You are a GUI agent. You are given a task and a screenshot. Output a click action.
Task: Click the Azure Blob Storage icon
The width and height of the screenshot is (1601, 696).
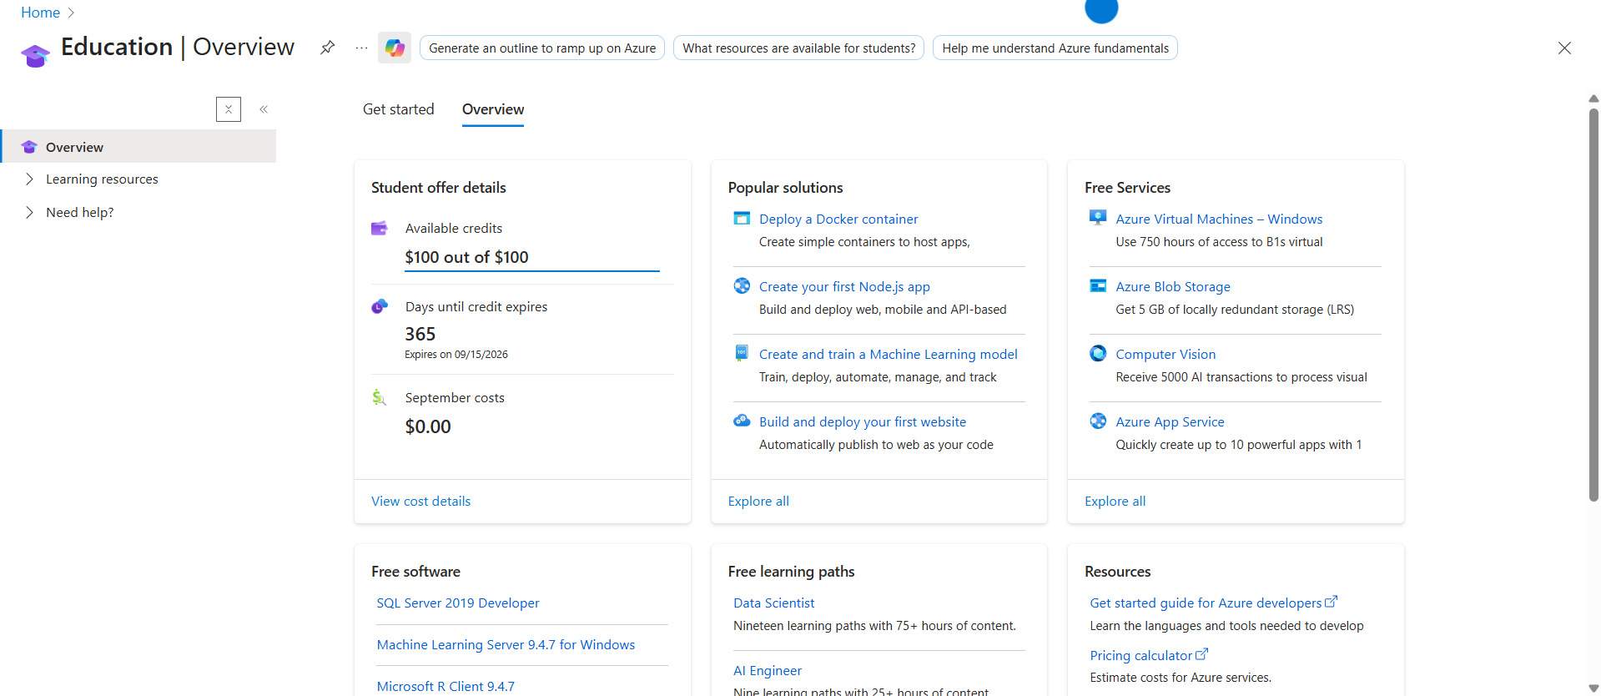tap(1098, 286)
